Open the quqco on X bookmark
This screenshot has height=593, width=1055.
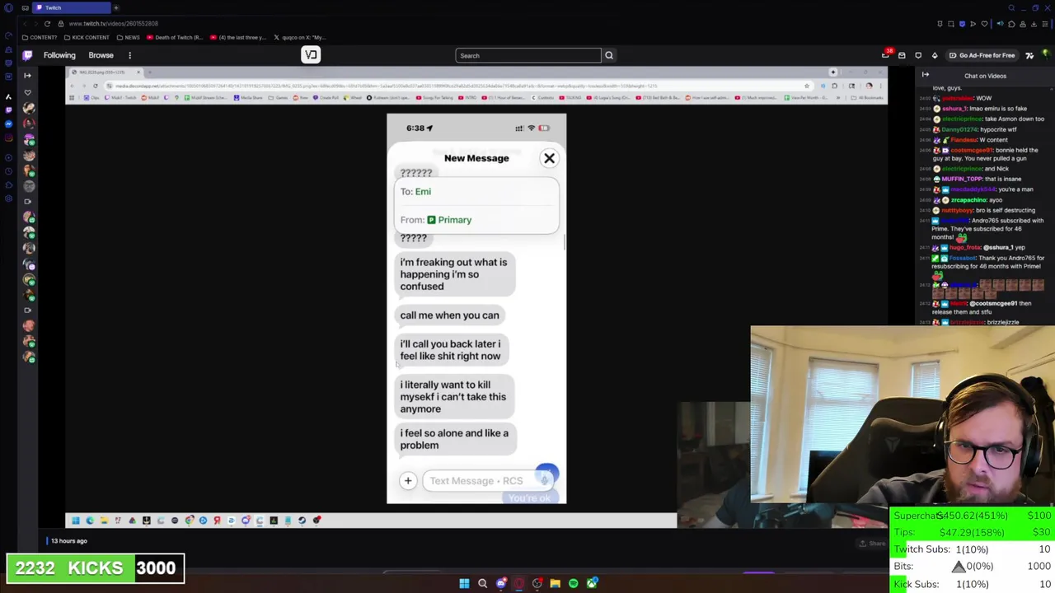coord(300,37)
